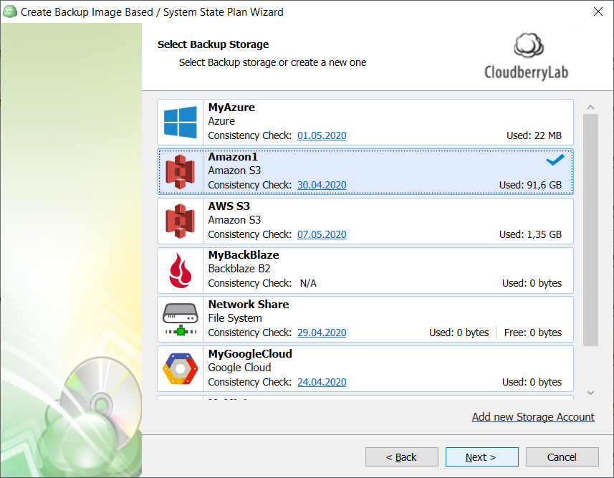This screenshot has height=478, width=614.
Task: Click the Google Cloud type label
Action: [x=239, y=368]
